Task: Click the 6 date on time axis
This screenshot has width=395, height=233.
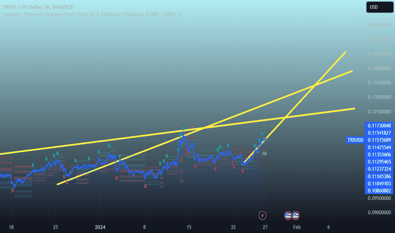Action: point(328,227)
